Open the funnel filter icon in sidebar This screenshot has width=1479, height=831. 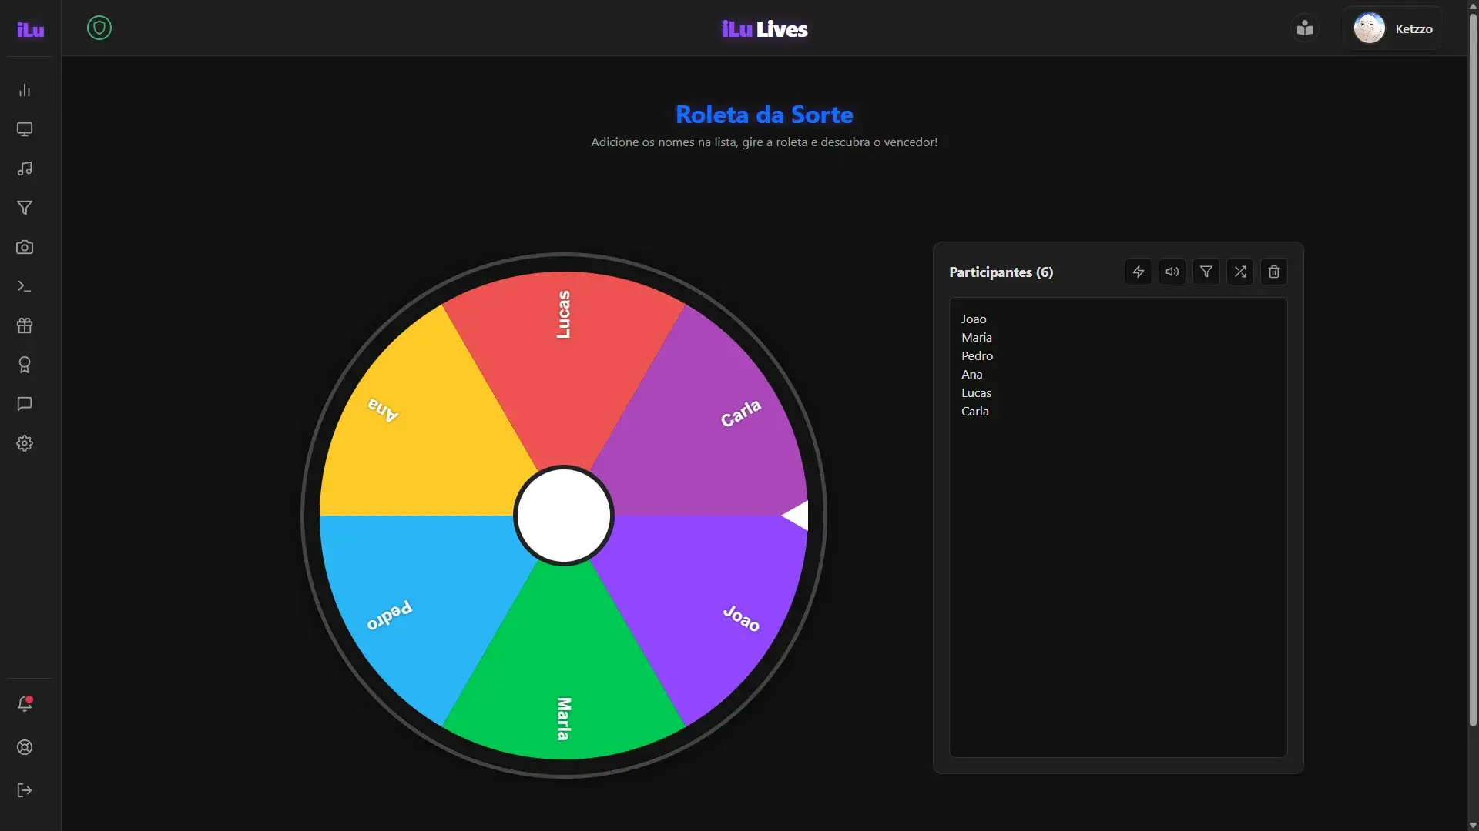click(x=25, y=208)
